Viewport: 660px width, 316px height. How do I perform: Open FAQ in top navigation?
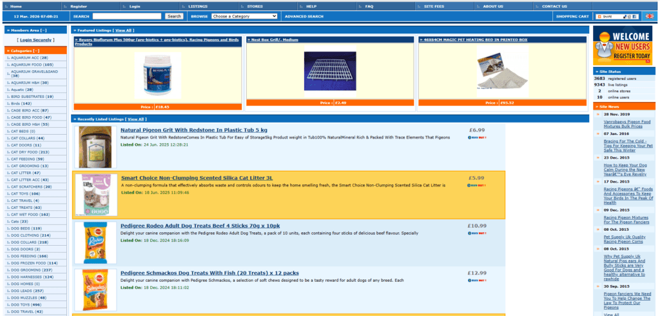coord(369,6)
